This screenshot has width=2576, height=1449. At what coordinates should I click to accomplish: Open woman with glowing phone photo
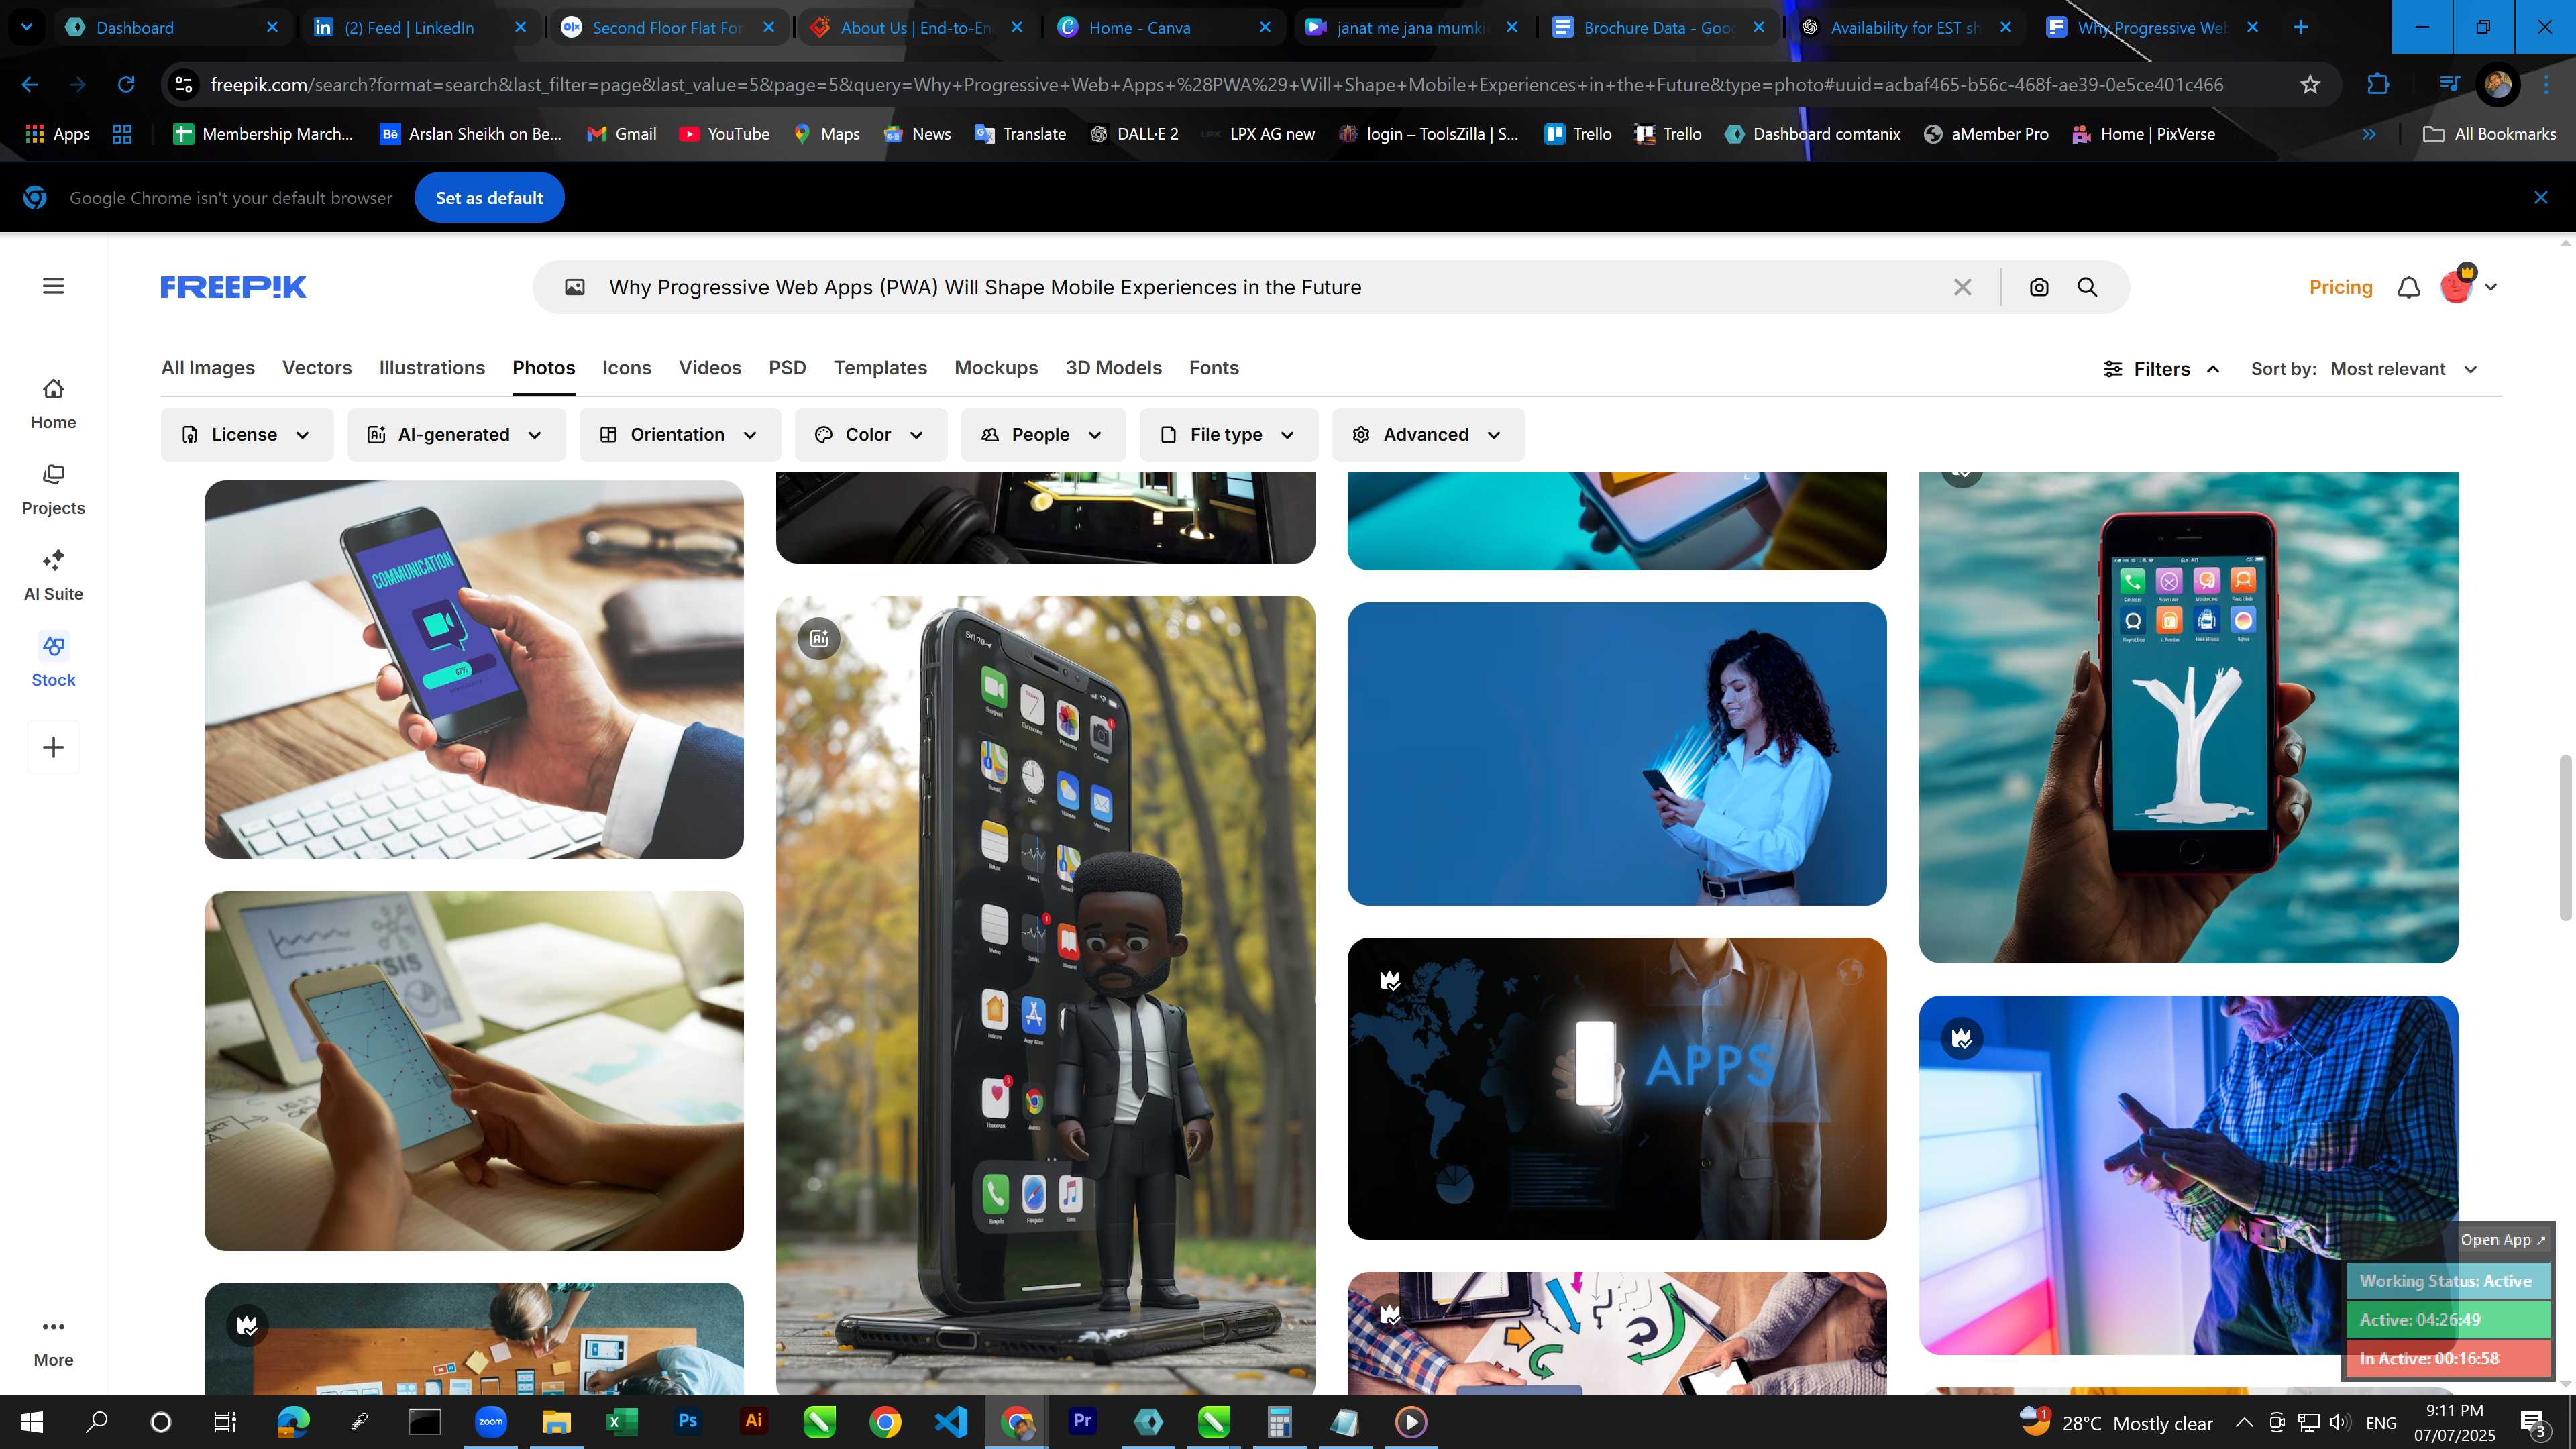1617,754
